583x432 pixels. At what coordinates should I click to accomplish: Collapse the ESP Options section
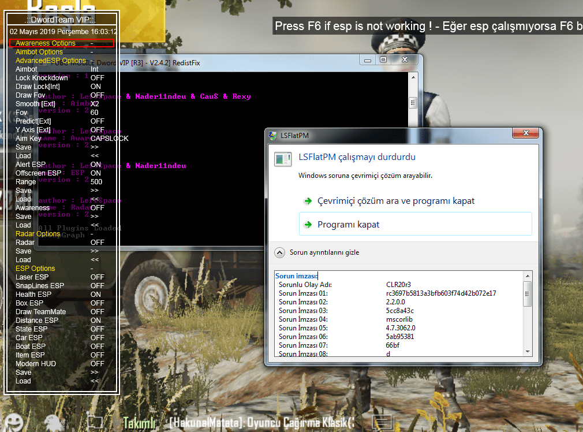coord(61,269)
